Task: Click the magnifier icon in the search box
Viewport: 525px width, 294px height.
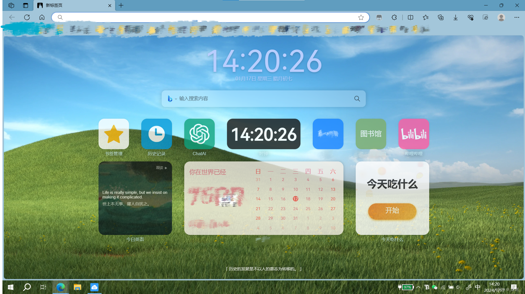Action: tap(357, 99)
